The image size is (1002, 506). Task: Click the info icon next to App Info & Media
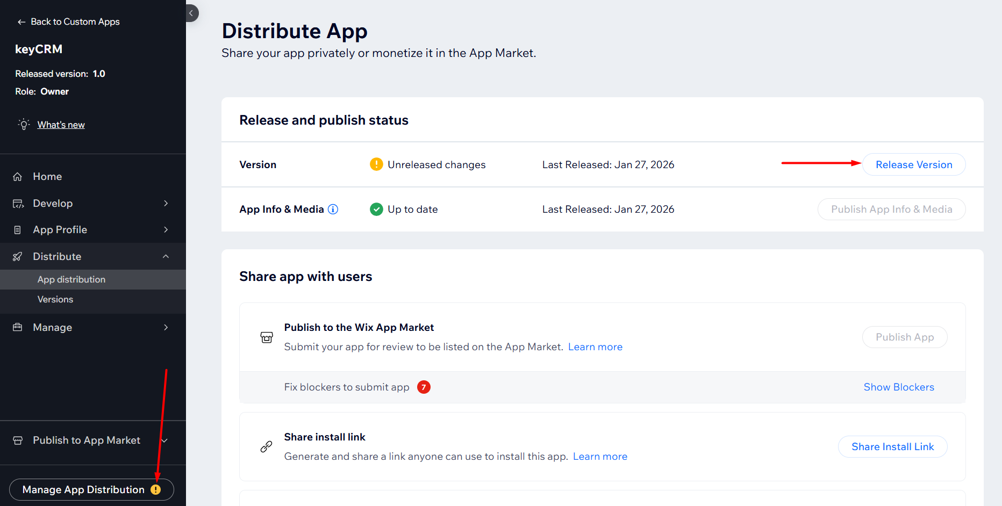333,209
